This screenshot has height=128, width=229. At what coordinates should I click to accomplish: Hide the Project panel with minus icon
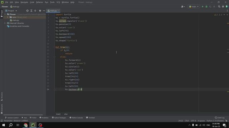(x=44, y=11)
